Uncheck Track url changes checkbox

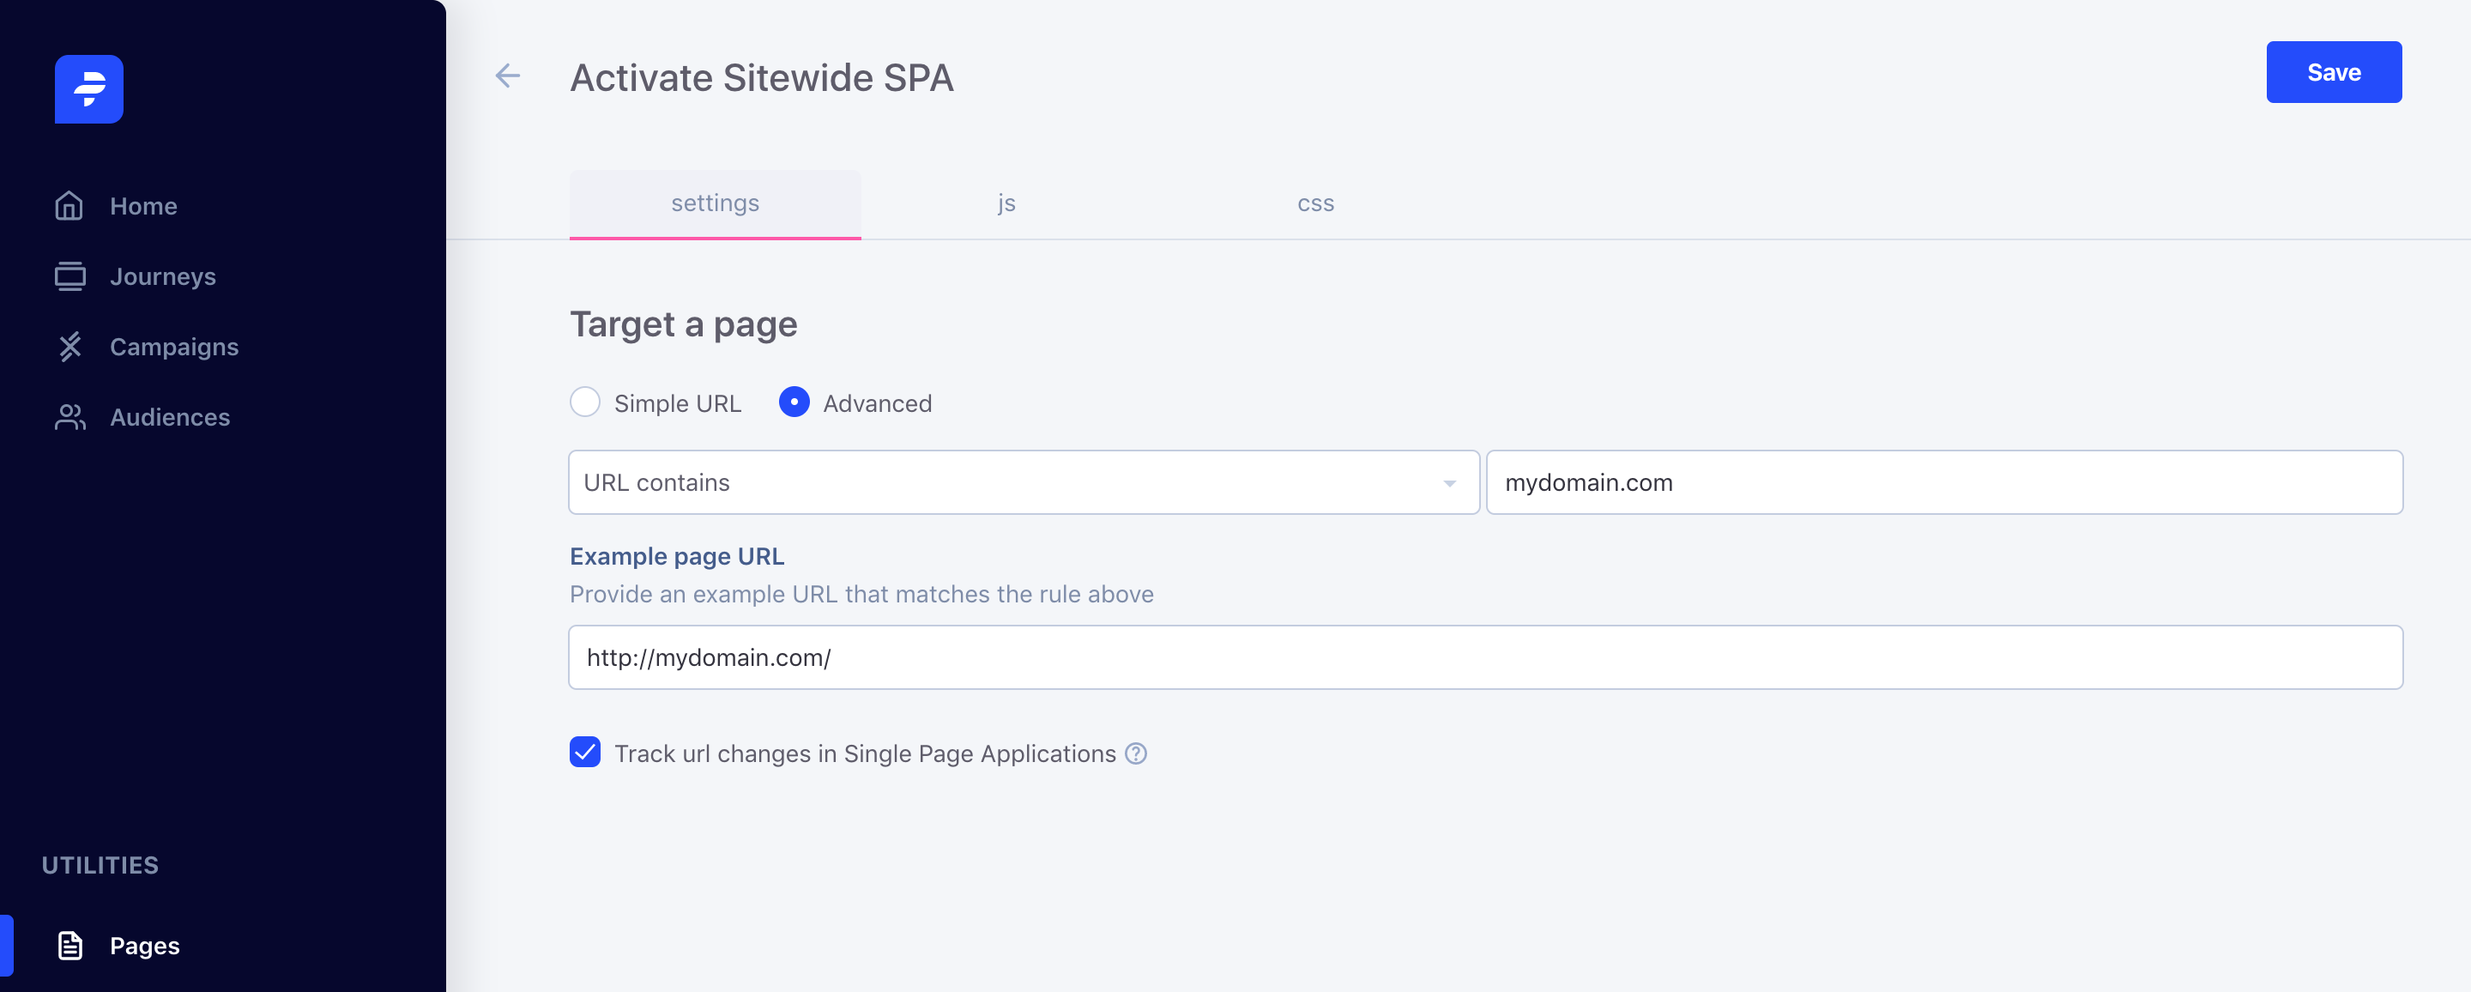point(585,753)
